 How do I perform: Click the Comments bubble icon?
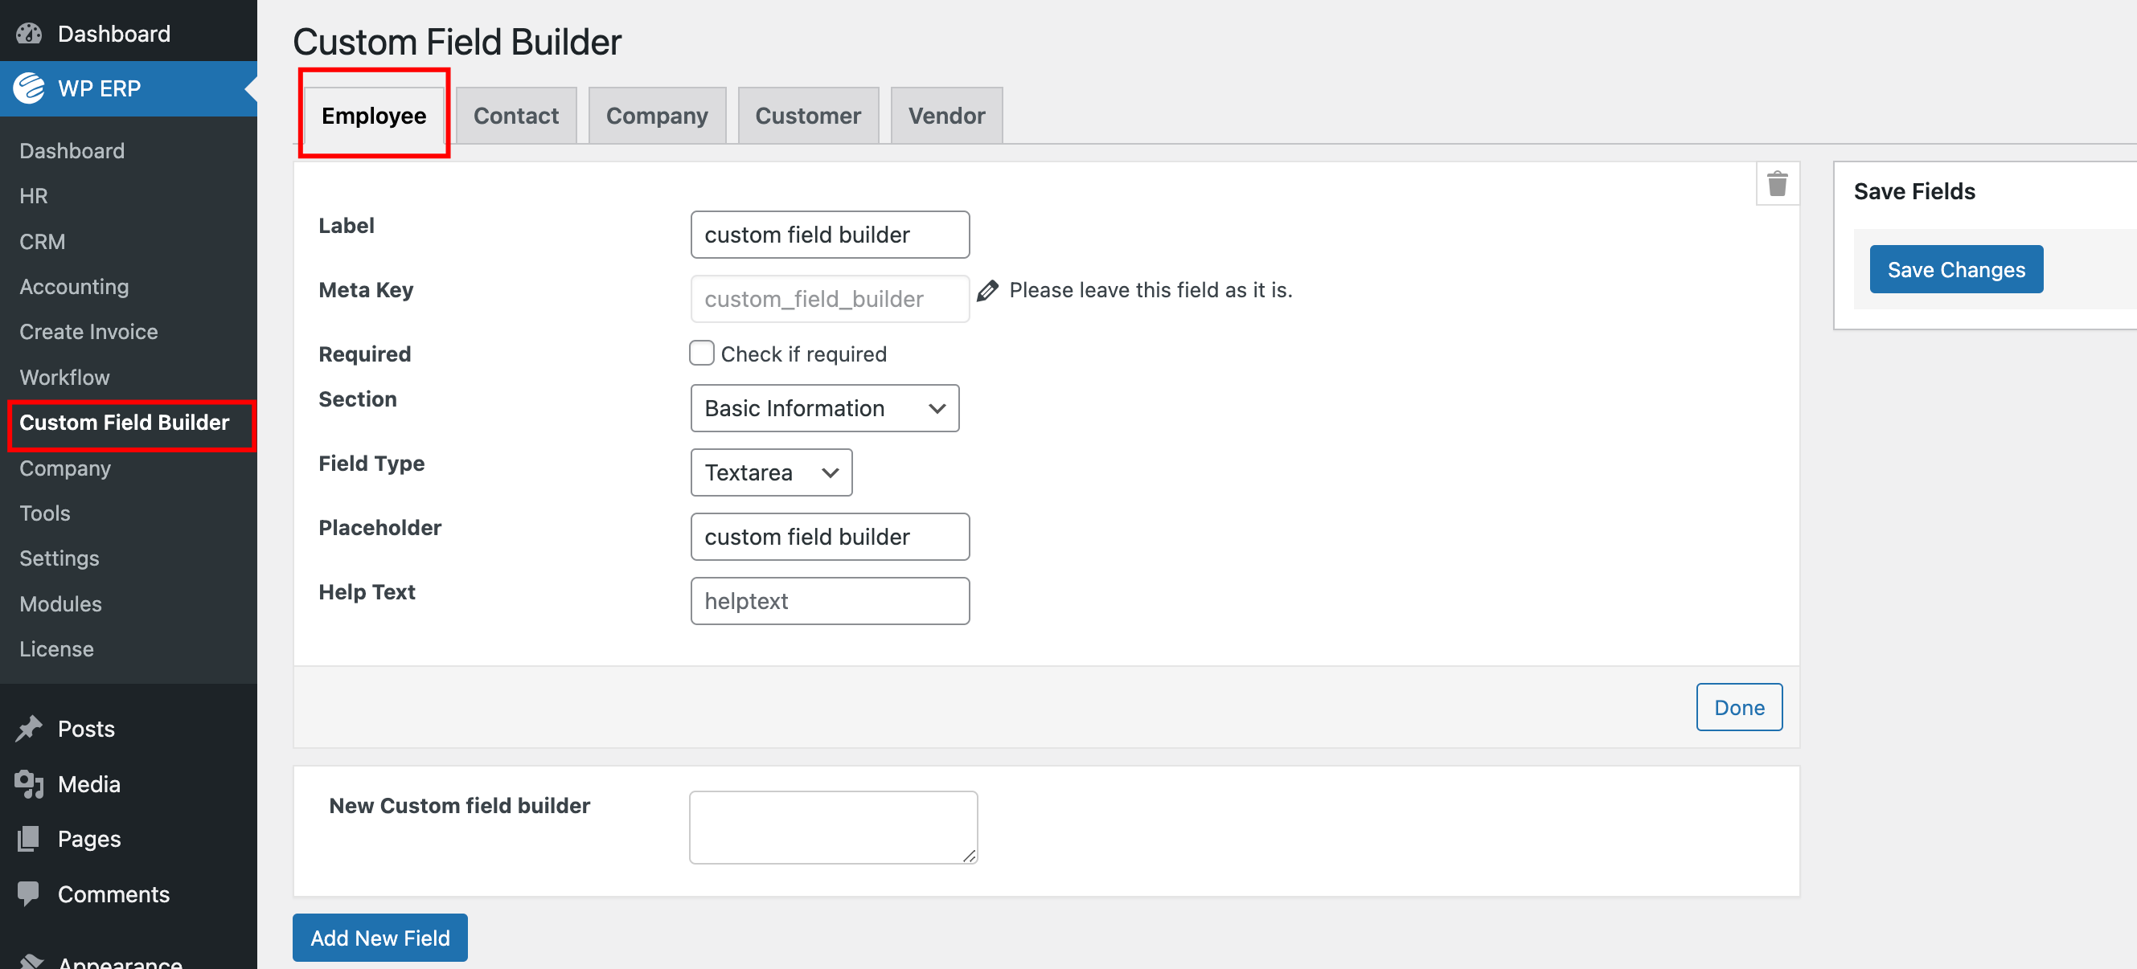(29, 893)
